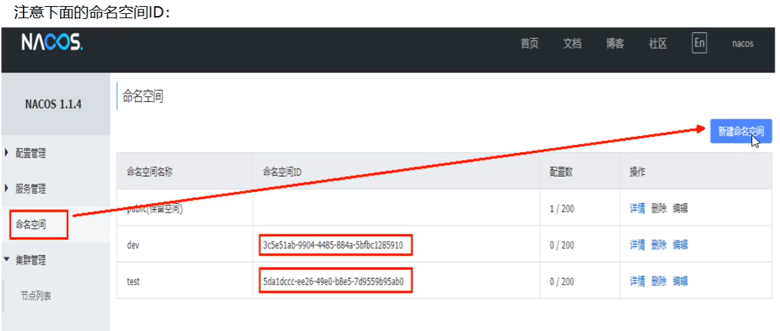
Task: Open the nacos user menu
Action: click(x=742, y=44)
